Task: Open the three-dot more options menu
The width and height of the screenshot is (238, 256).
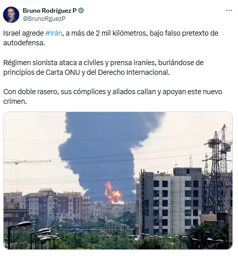Action: click(x=229, y=11)
